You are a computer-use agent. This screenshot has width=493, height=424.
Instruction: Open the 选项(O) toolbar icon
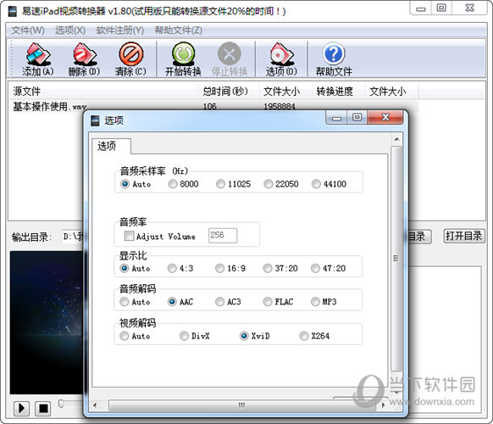click(281, 60)
